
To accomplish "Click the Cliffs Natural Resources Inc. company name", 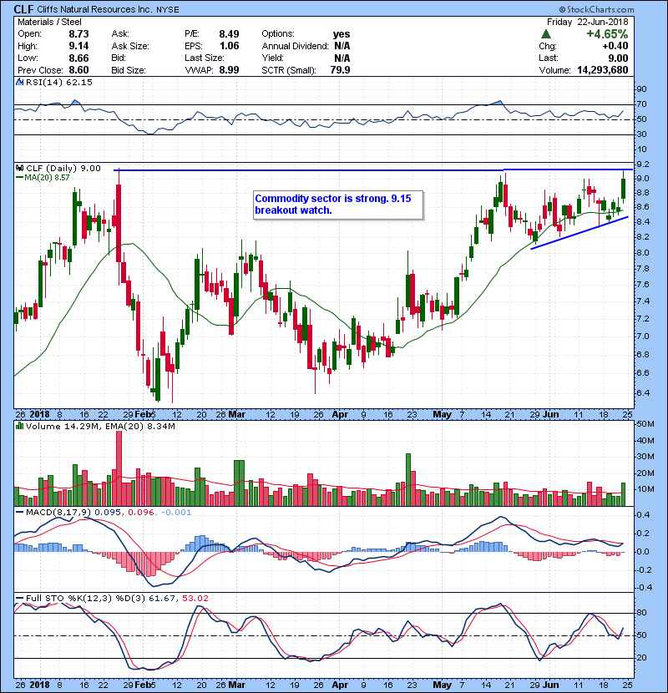I will click(94, 9).
